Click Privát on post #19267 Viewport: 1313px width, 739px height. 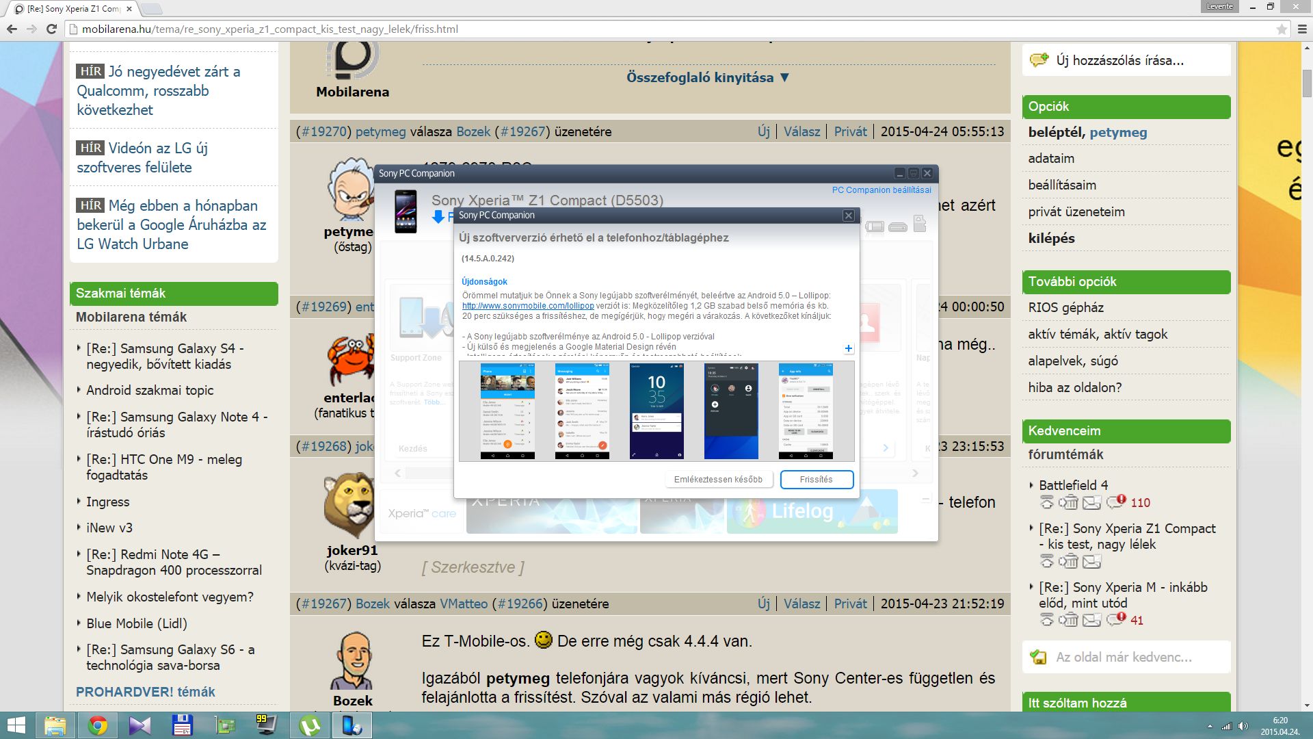[850, 604]
